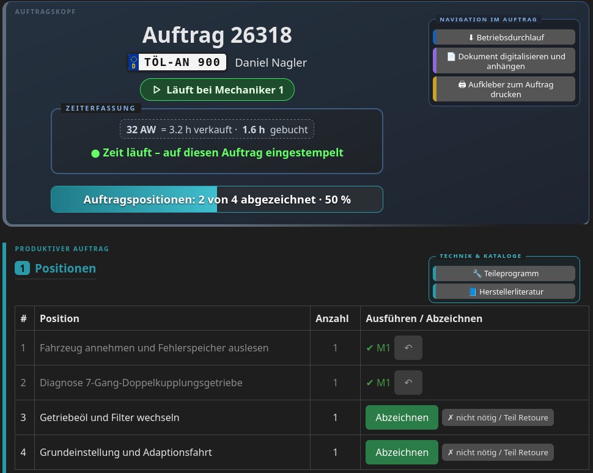This screenshot has height=473, width=593.
Task: Click the book icon on Herstellerliteratur
Action: click(x=473, y=291)
